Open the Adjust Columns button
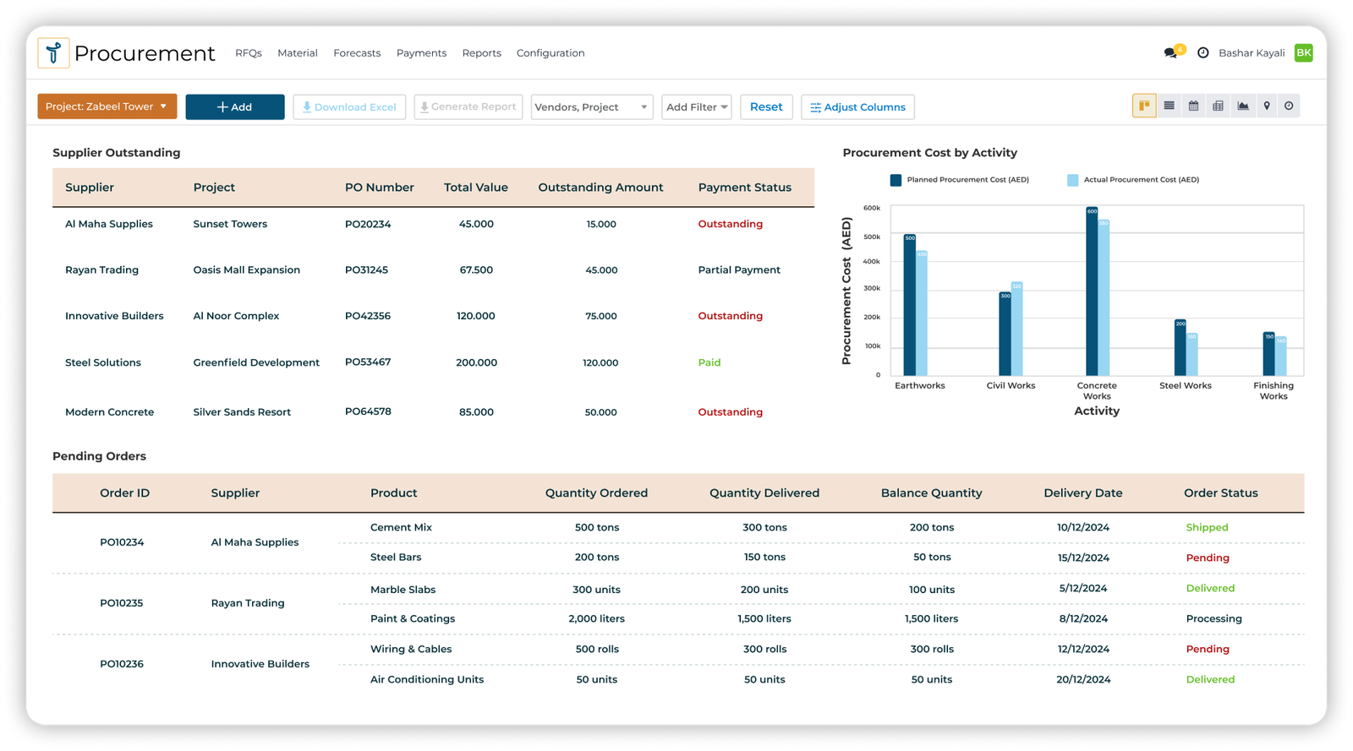This screenshot has height=751, width=1353. [x=857, y=107]
